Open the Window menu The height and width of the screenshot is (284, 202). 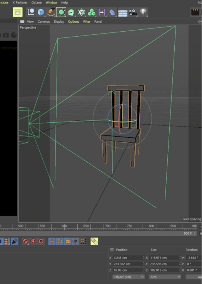[x=51, y=3]
